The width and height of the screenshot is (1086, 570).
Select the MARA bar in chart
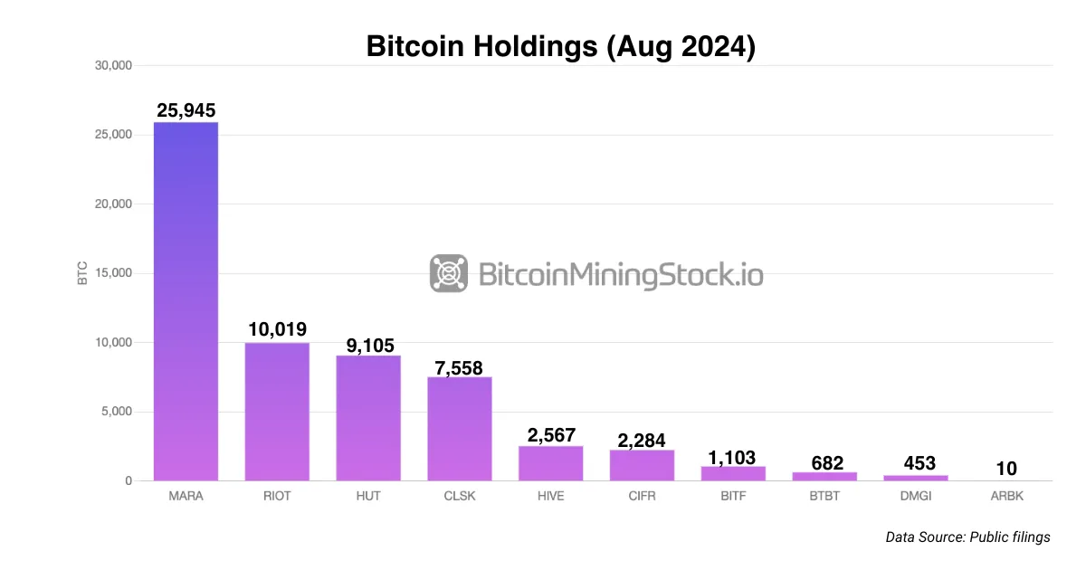186,301
